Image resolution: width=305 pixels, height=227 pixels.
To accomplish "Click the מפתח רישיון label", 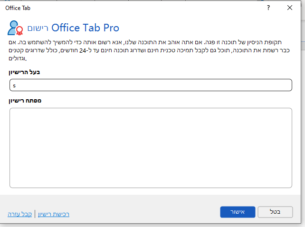I will 25,101.
